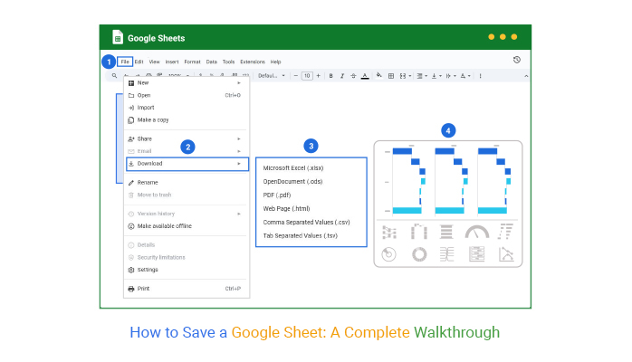The height and width of the screenshot is (362, 632).
Task: Open the Extensions menu
Action: click(253, 62)
